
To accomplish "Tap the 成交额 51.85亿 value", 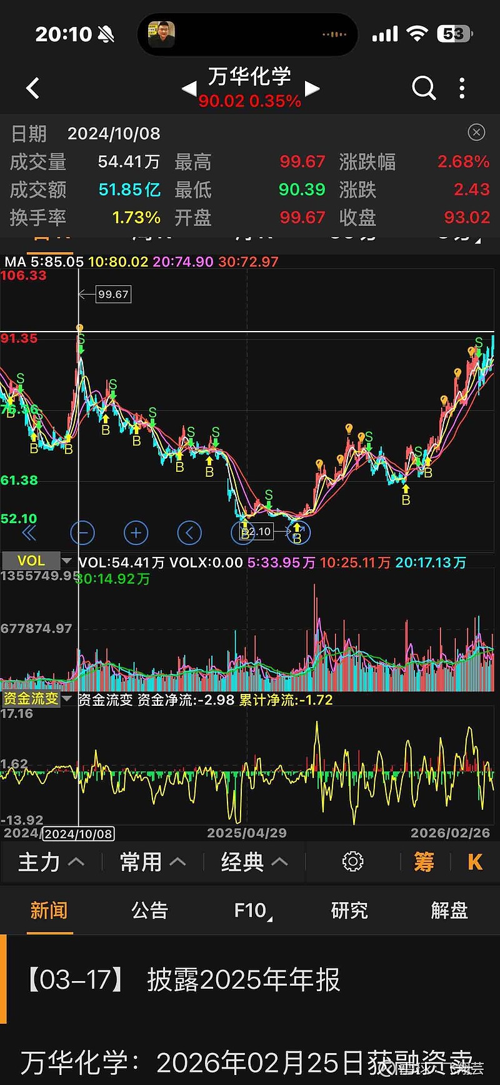I will coord(129,190).
